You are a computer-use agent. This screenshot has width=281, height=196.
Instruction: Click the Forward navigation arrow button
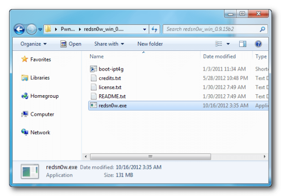[31, 29]
